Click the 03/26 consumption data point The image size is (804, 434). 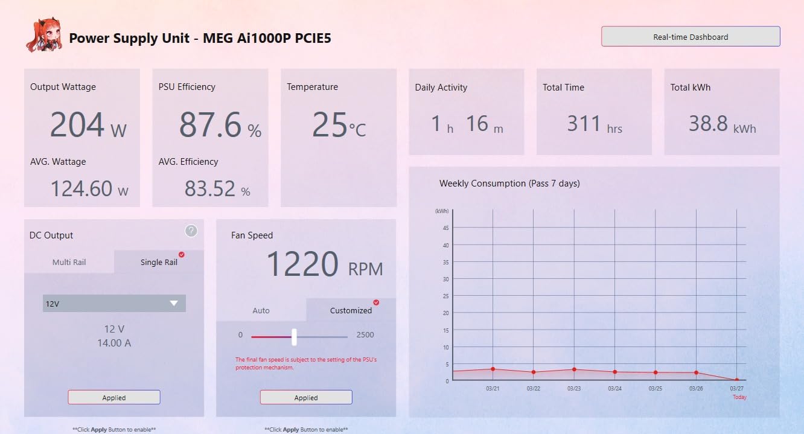(696, 372)
